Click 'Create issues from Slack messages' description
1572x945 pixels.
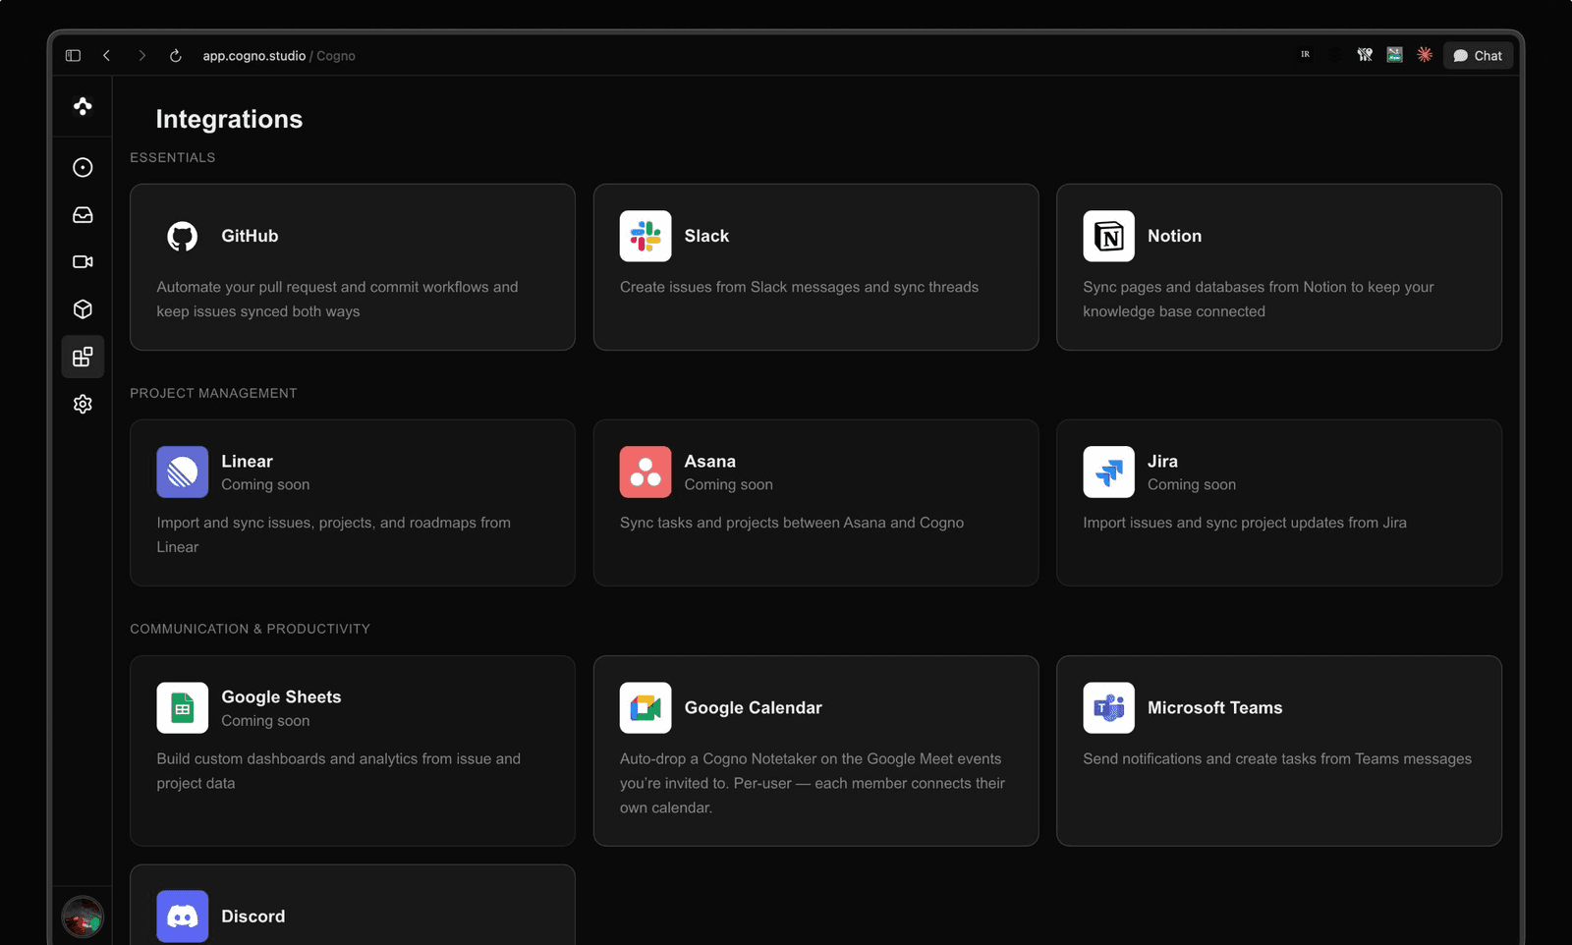pos(799,287)
